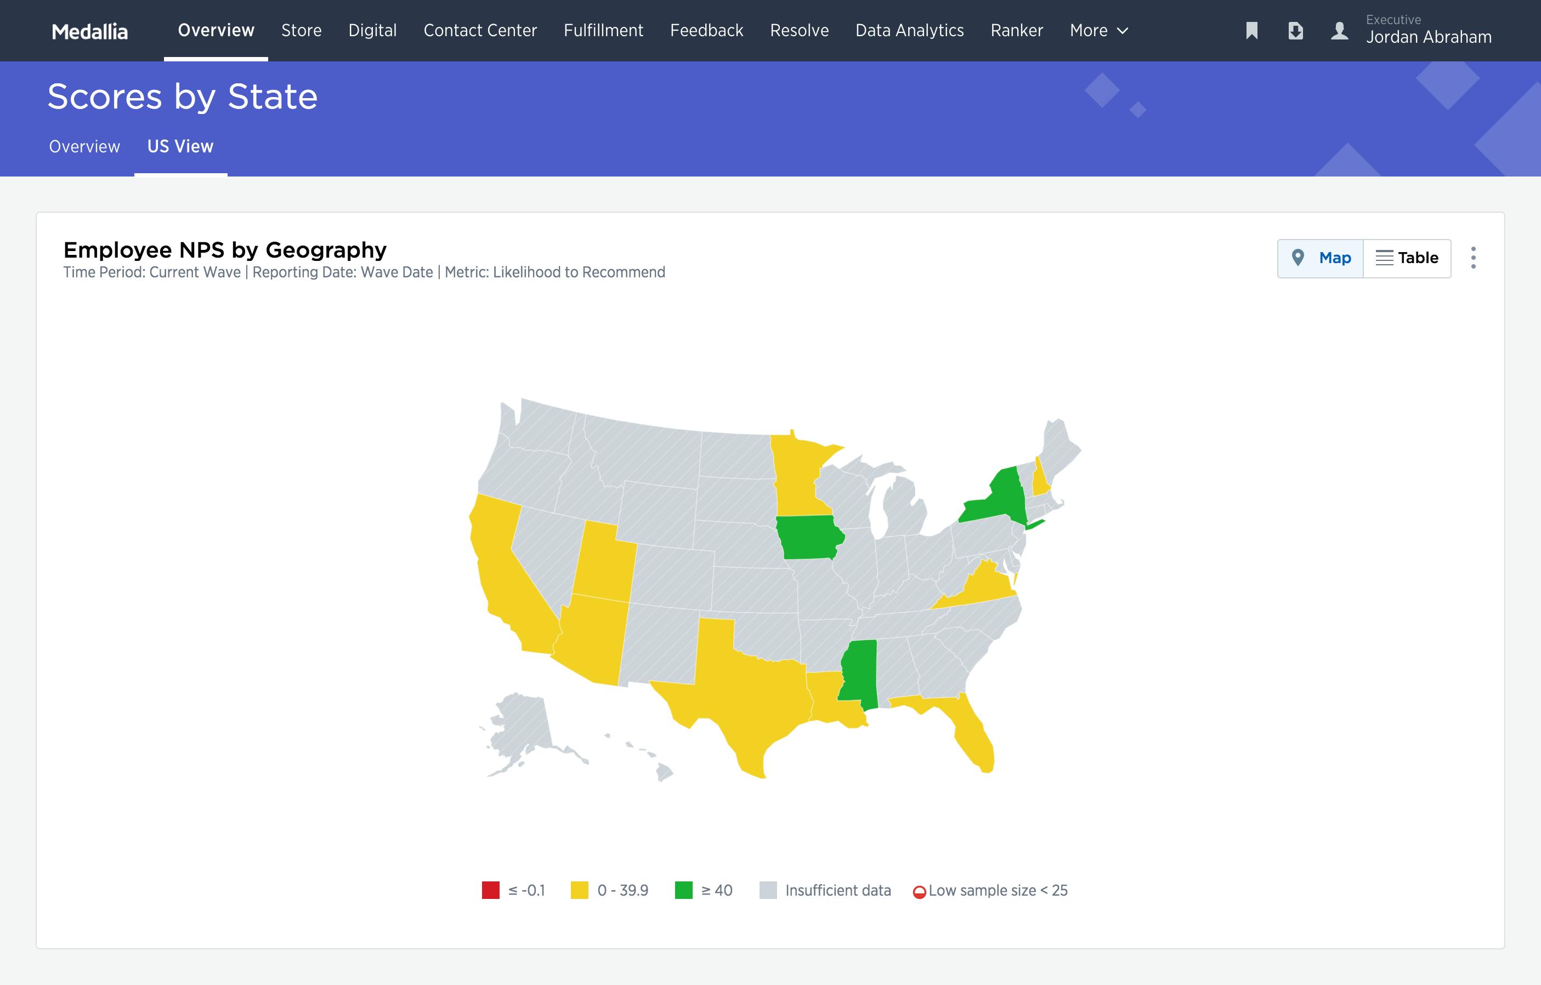Click the Scores by State heading
The image size is (1541, 985).
[183, 96]
